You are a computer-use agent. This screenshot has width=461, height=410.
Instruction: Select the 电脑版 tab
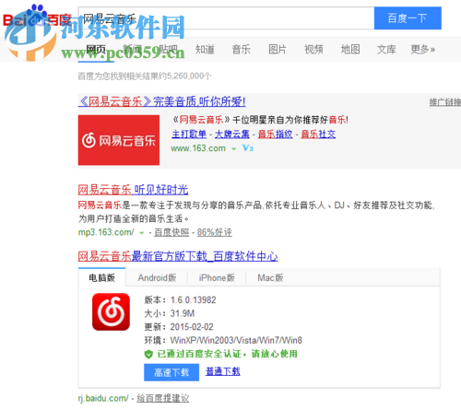[x=101, y=277]
